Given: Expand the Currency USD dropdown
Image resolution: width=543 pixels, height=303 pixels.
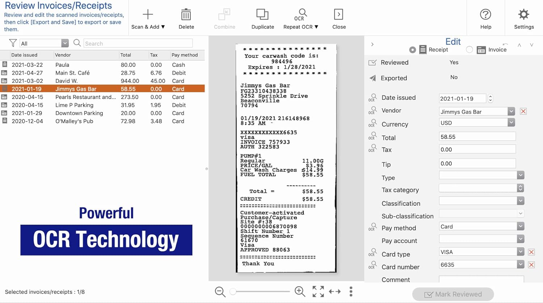Looking at the screenshot, I should click(x=511, y=123).
